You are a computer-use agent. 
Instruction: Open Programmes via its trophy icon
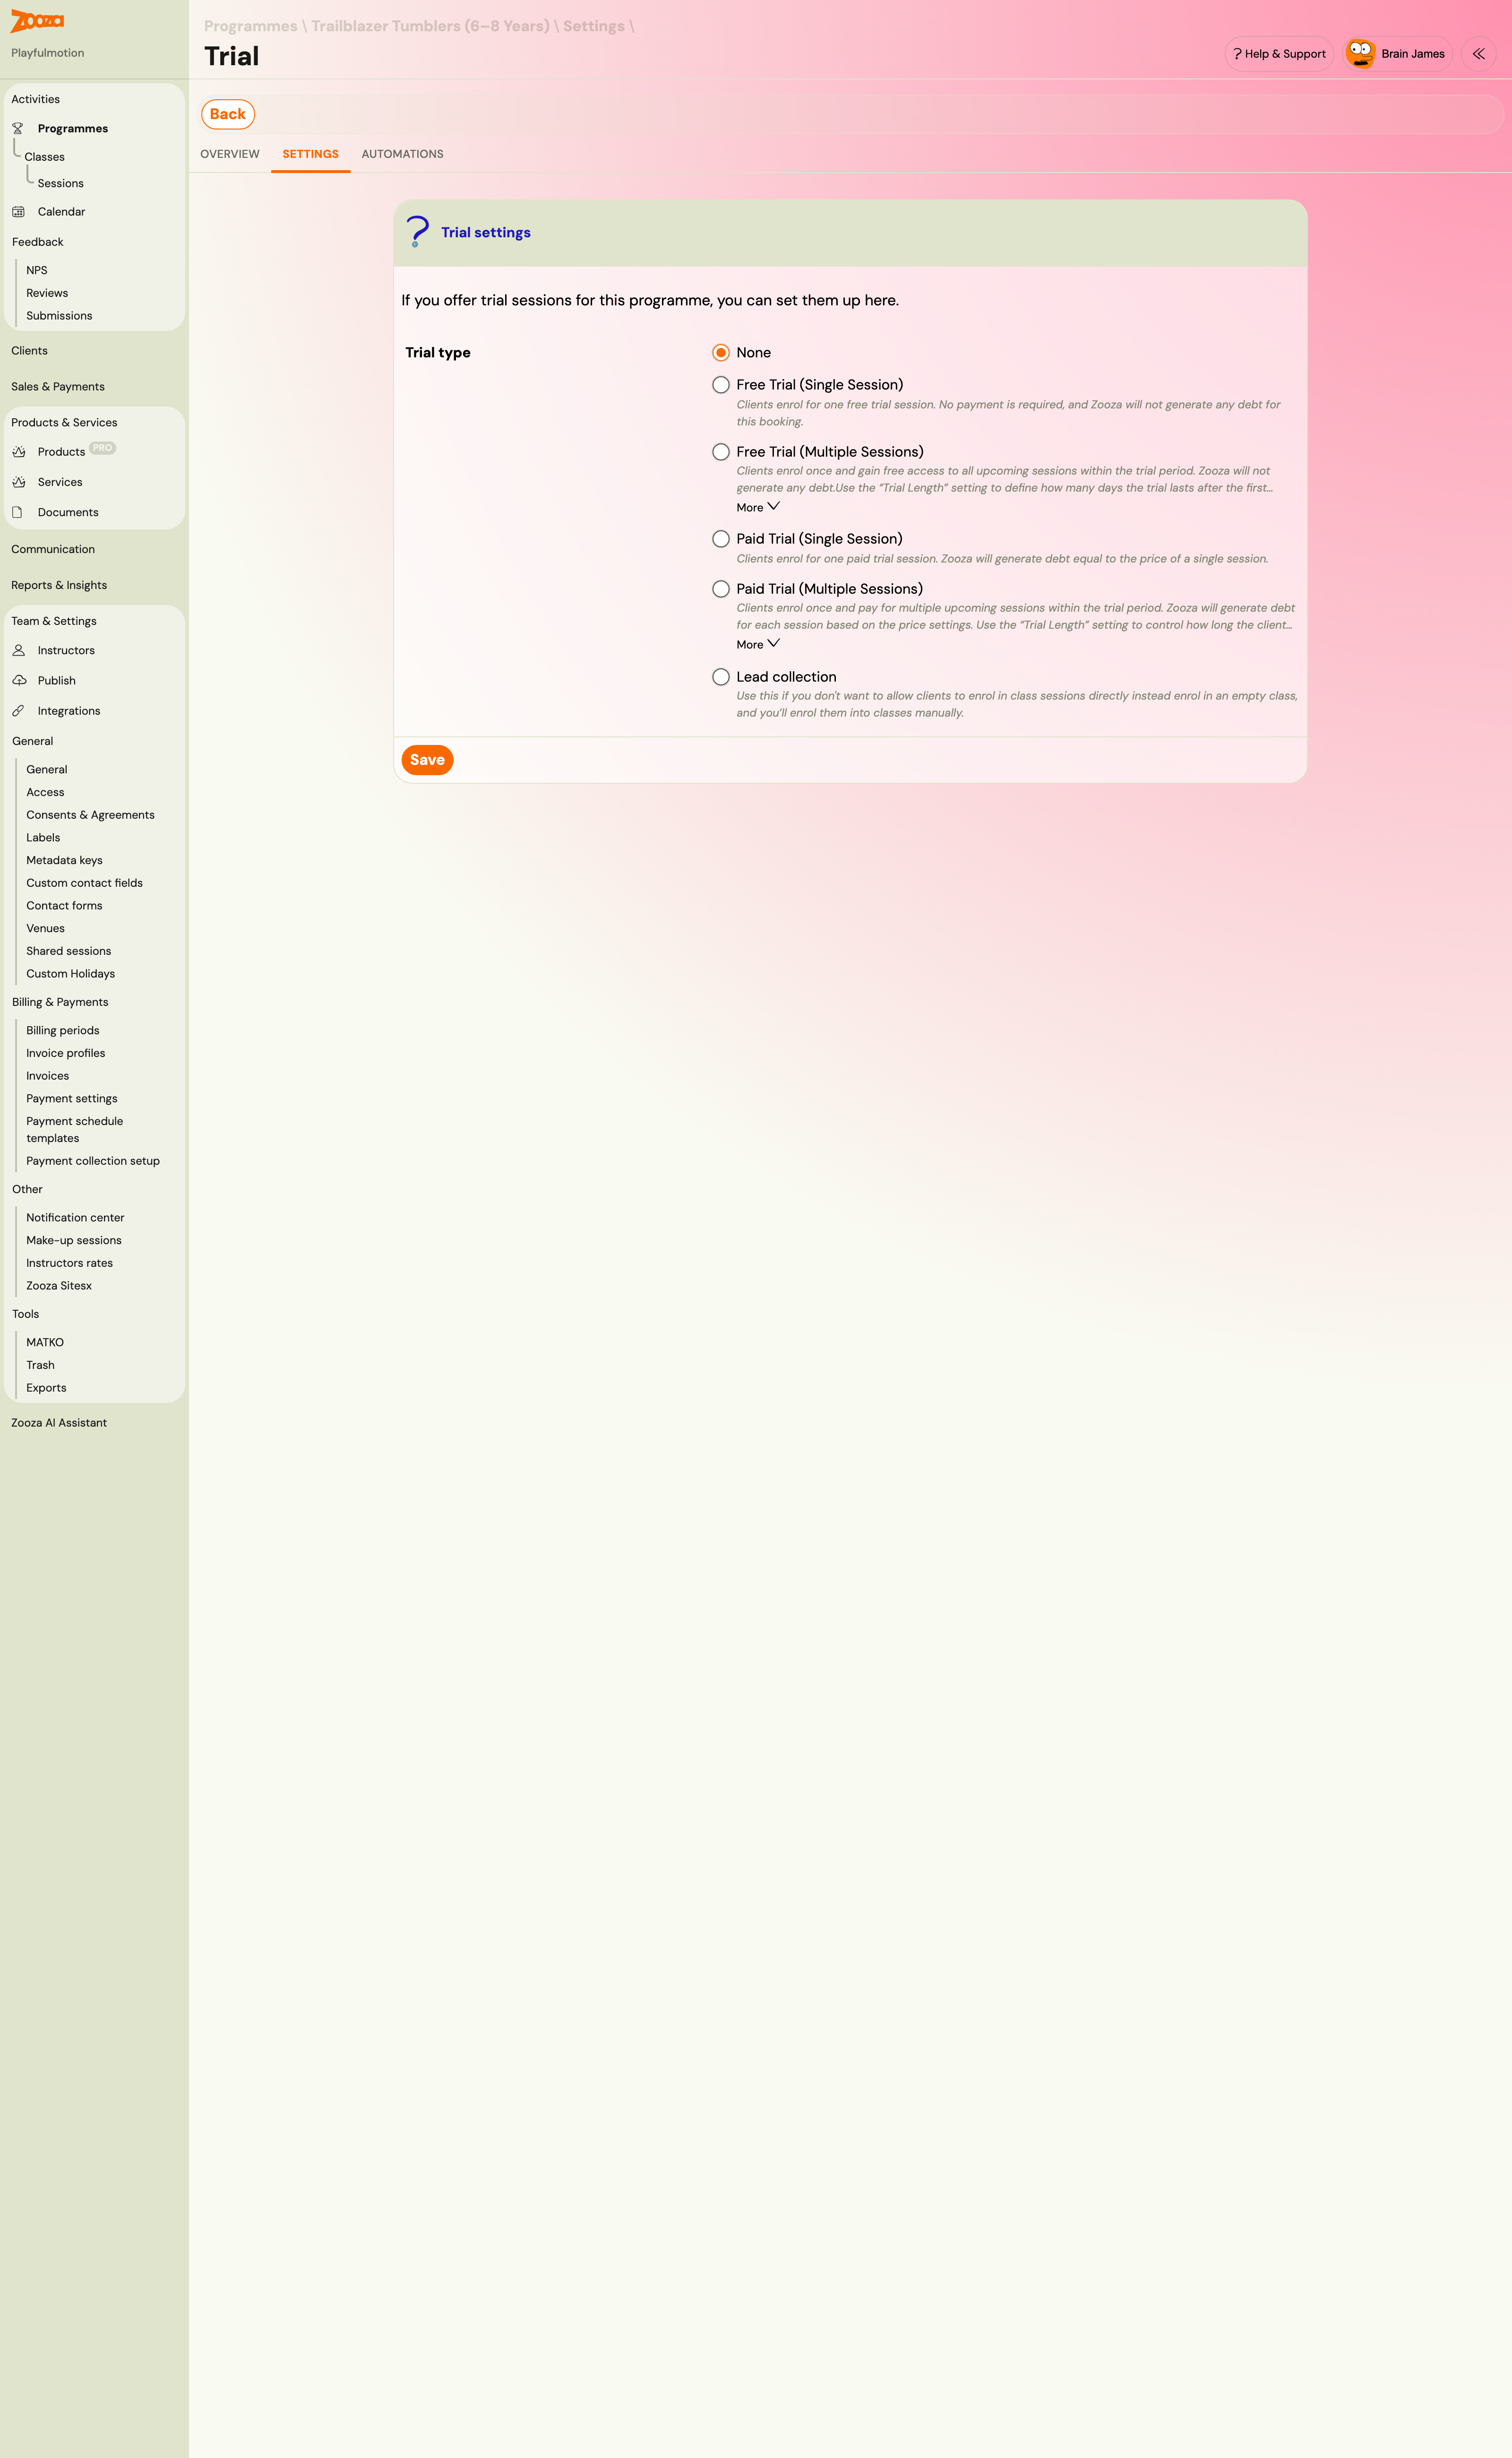pyautogui.click(x=18, y=129)
